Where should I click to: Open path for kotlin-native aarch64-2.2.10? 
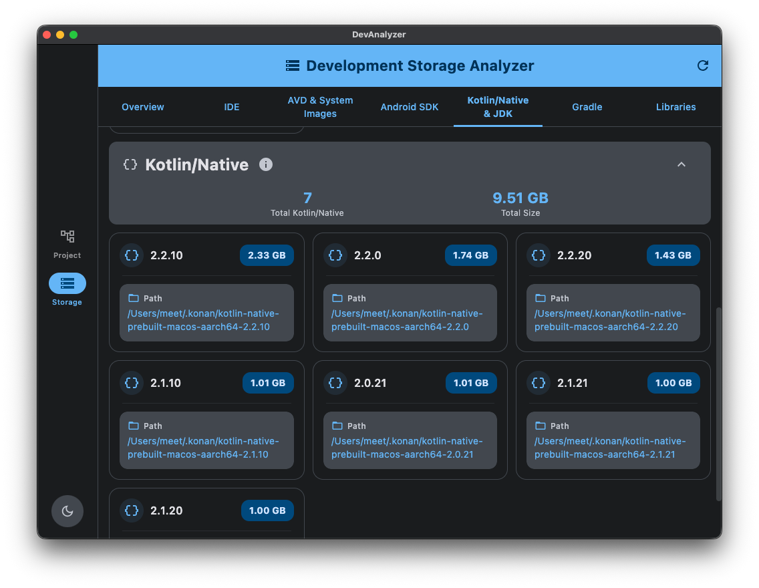click(x=203, y=320)
